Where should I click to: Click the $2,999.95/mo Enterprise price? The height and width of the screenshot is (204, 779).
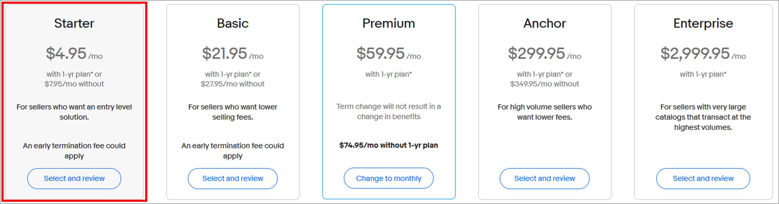point(703,53)
